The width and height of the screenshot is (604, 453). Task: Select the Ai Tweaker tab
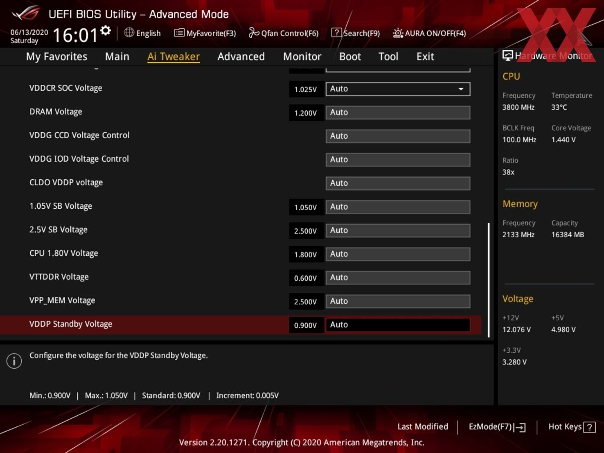point(174,56)
